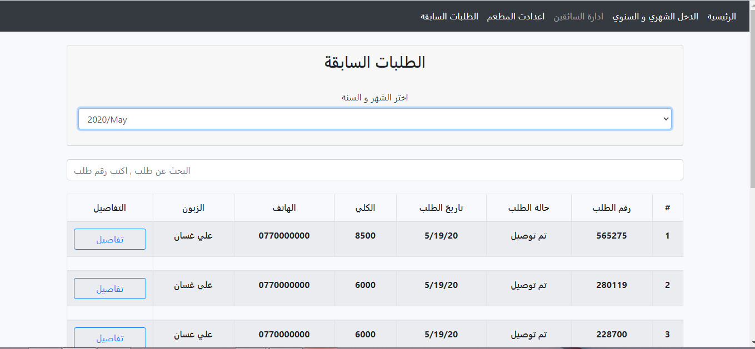Navigate to 'الرئيسية' in the navbar
Screen dimensions: 755x349
(722, 16)
